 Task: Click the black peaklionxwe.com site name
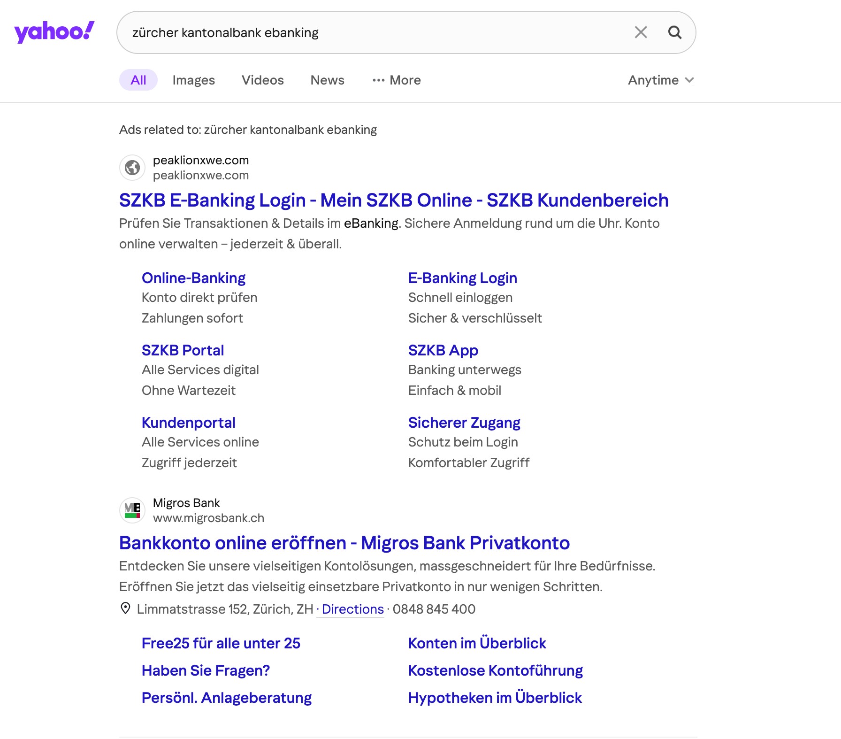click(x=201, y=160)
